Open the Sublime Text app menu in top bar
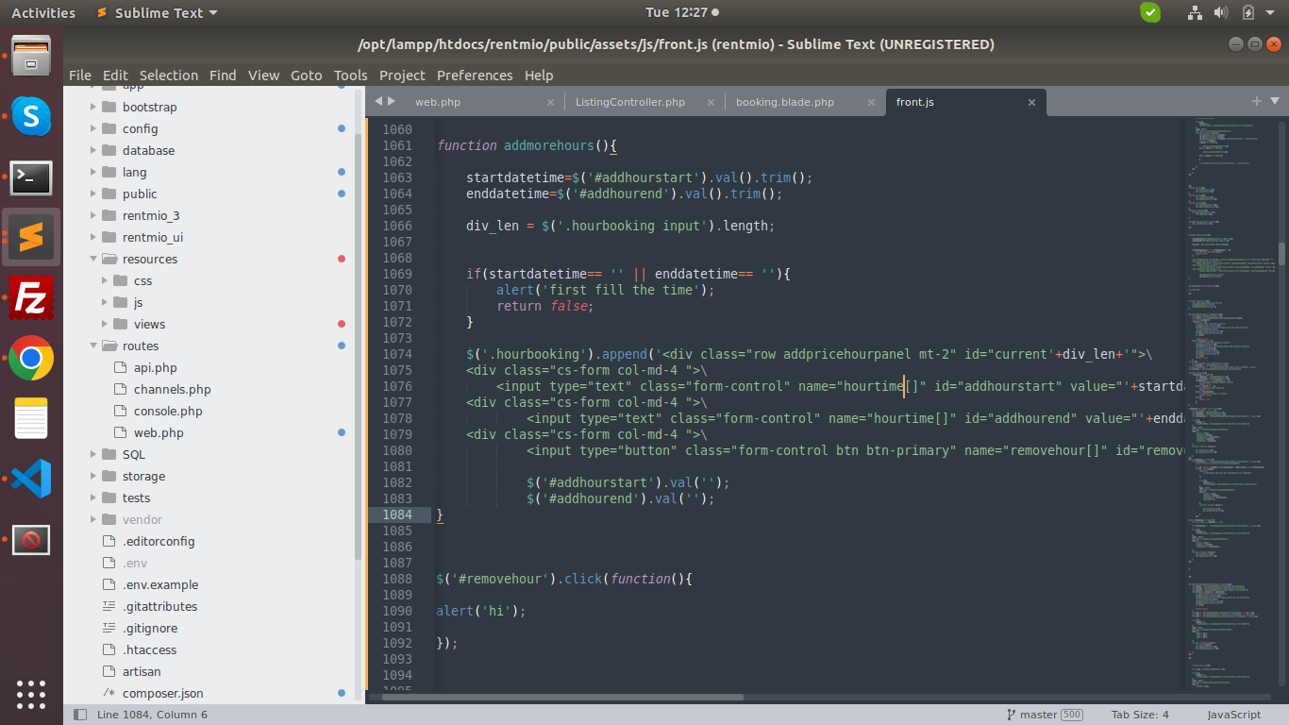1289x725 pixels. pos(157,13)
